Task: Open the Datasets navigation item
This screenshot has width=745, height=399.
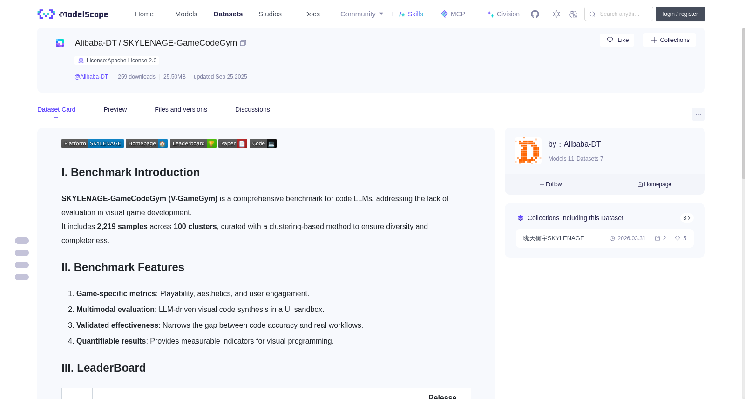Action: pos(228,14)
